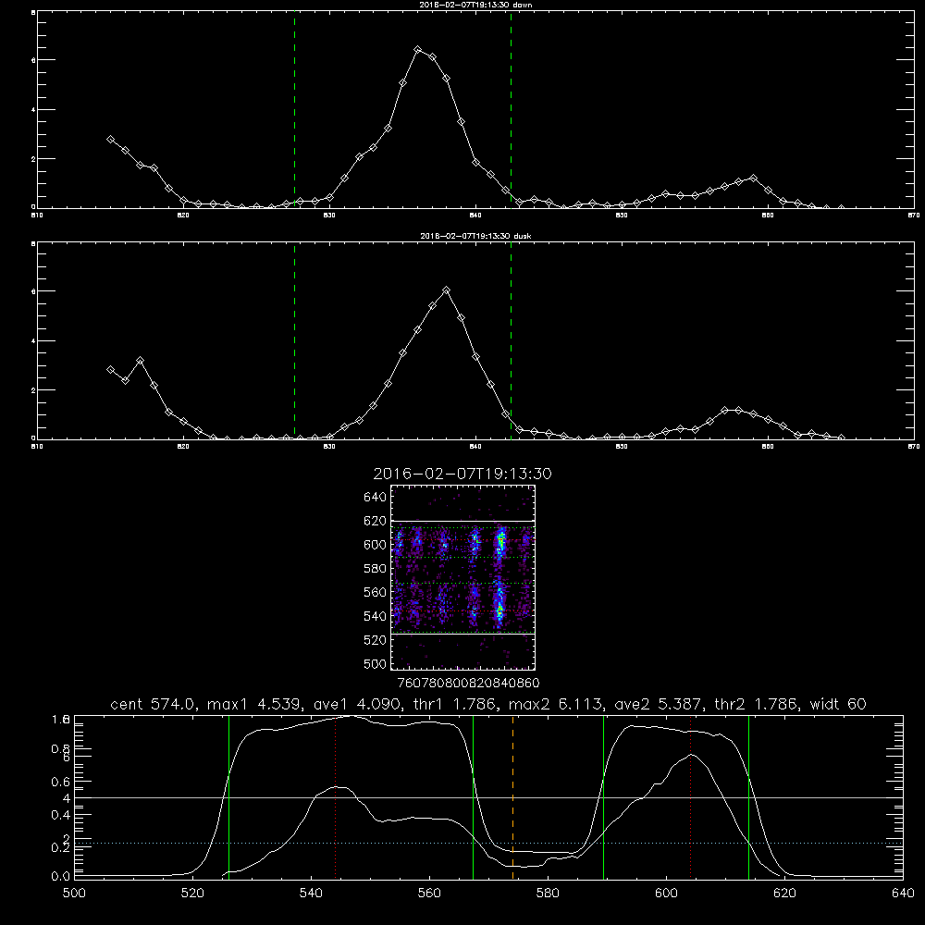
Task: Click the 540 label on bottom plot x-axis
Action: click(x=311, y=894)
